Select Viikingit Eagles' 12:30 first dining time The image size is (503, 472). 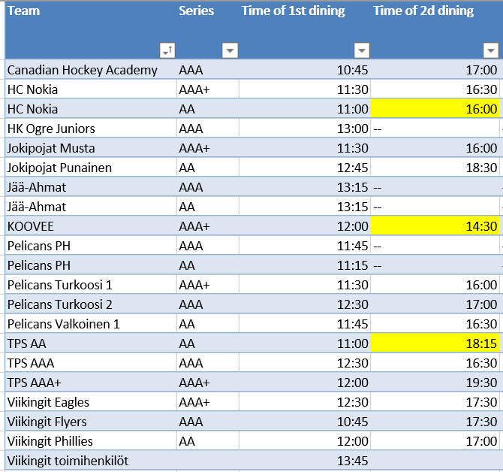pos(305,402)
